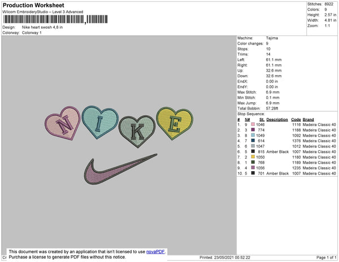Open the novaPDF link in the notice
339x262 pixels.
(155, 252)
